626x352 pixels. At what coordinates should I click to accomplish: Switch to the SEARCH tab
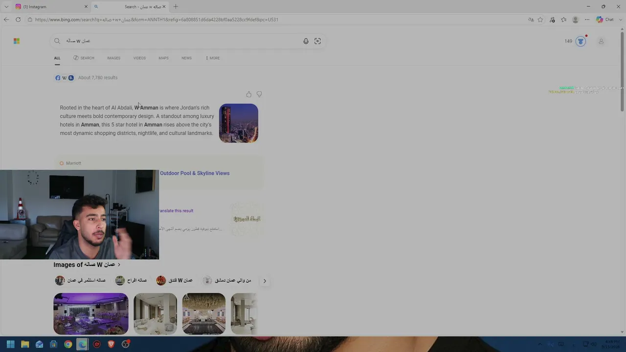[84, 58]
